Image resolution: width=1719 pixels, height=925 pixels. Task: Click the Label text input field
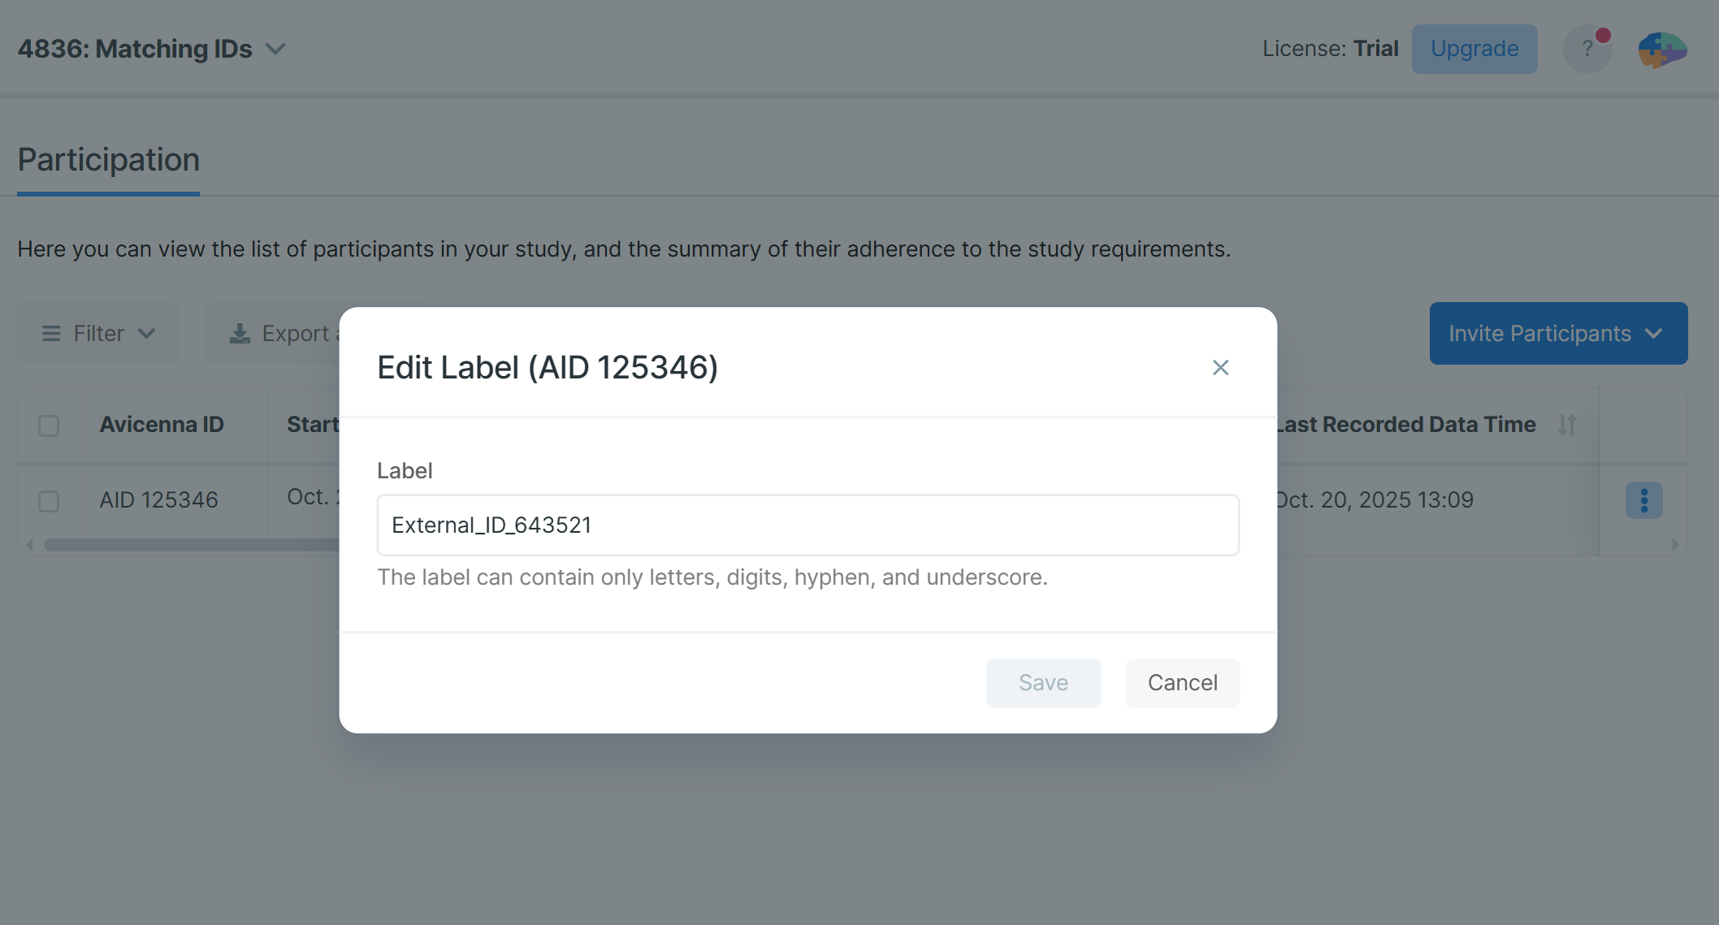pos(808,525)
